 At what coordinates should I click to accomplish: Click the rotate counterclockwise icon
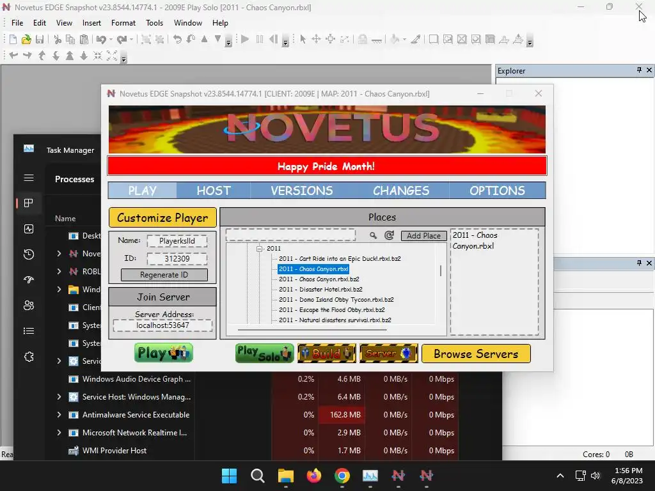tap(178, 40)
